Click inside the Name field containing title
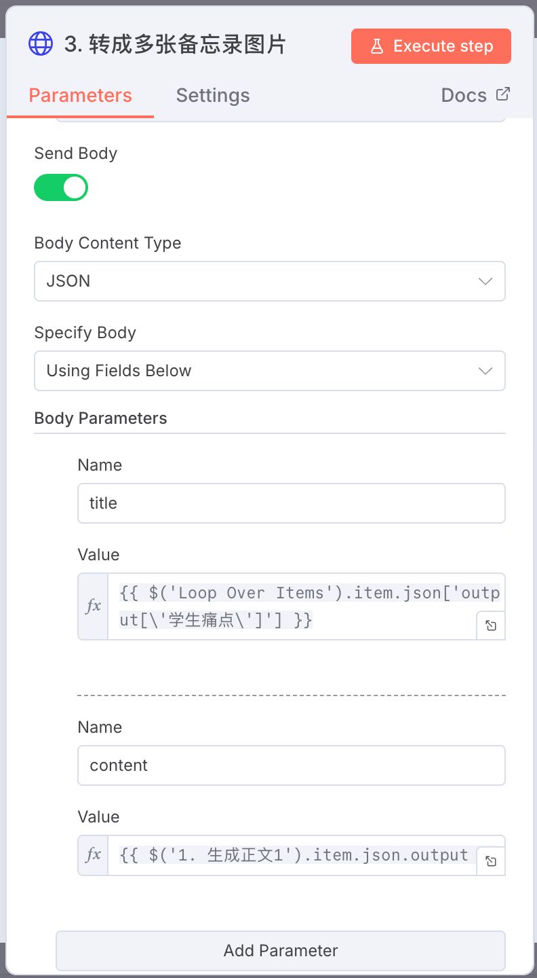This screenshot has height=978, width=537. pos(292,503)
